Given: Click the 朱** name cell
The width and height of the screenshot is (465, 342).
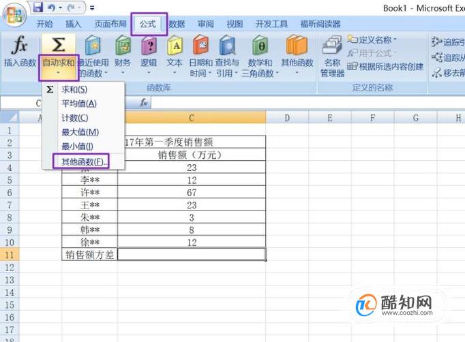Looking at the screenshot, I should 89,217.
